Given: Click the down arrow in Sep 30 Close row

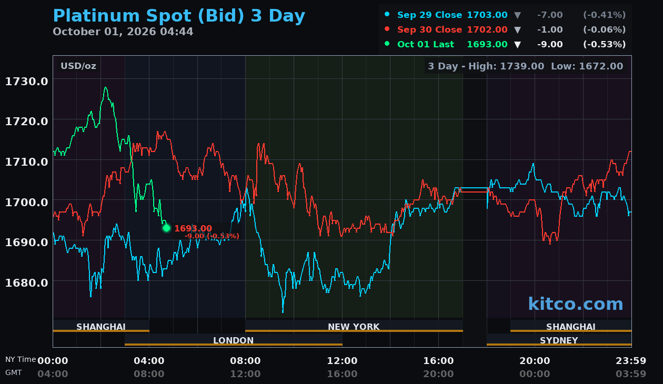Looking at the screenshot, I should tap(517, 30).
